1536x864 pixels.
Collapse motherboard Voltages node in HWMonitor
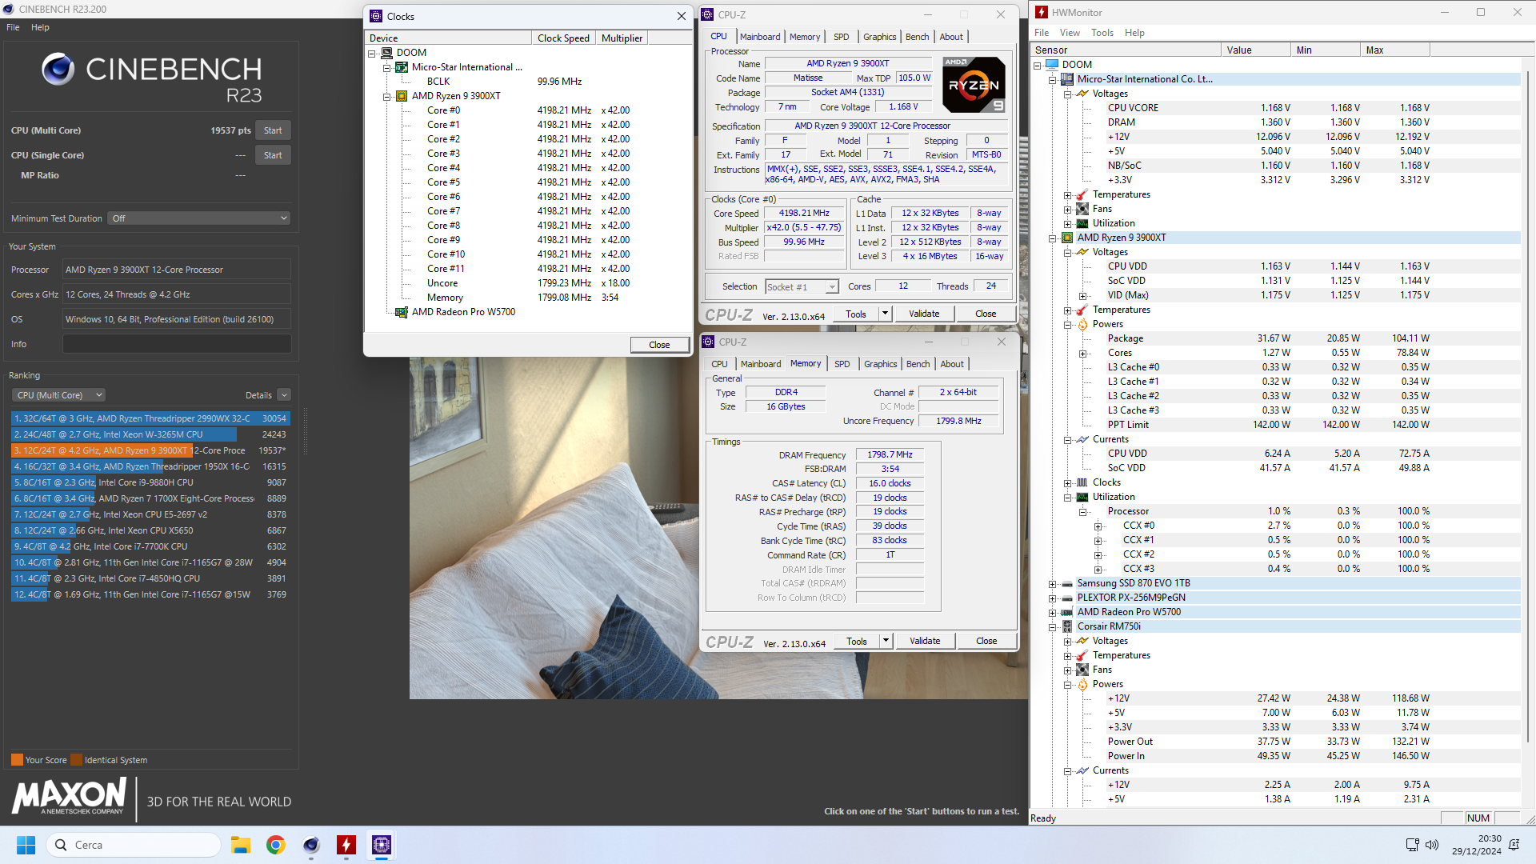pyautogui.click(x=1067, y=94)
